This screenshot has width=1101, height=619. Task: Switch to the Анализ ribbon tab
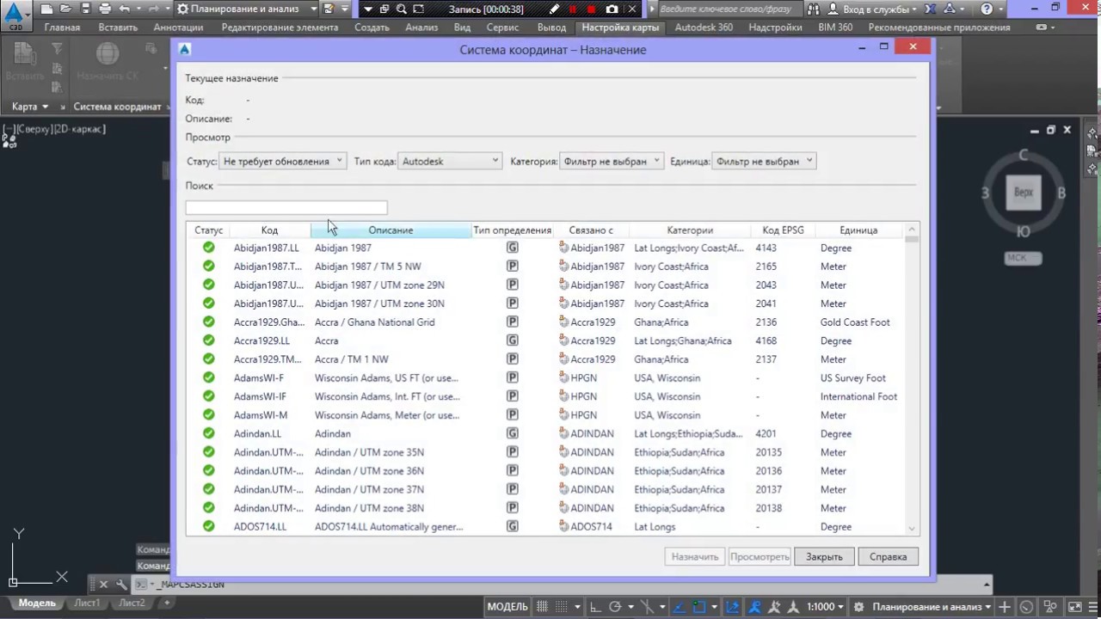pyautogui.click(x=421, y=28)
